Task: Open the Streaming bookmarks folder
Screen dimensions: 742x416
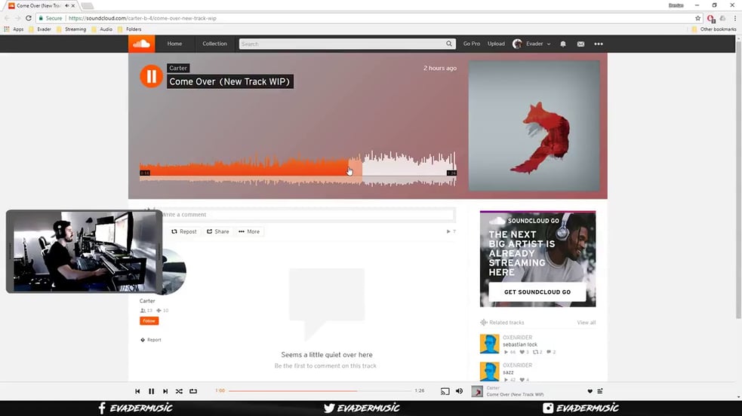Action: pos(72,29)
